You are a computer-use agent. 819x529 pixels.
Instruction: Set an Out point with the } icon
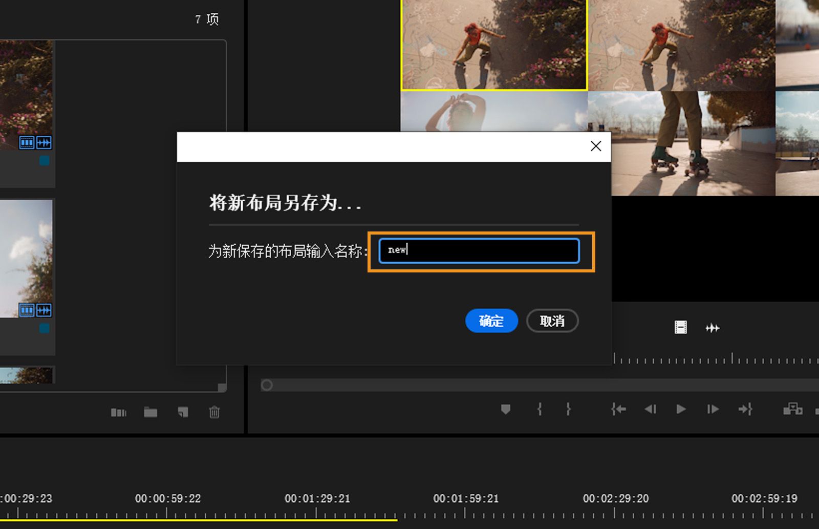pyautogui.click(x=569, y=409)
